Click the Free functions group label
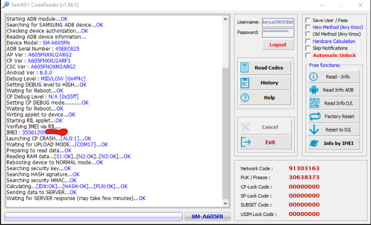 pos(325,65)
